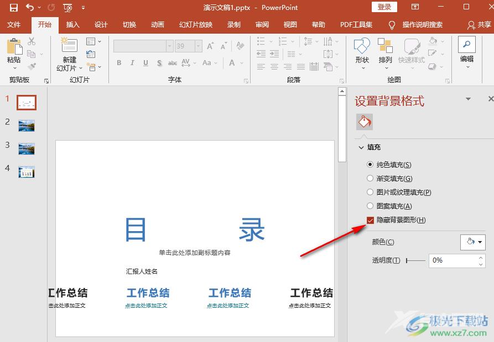Open the font color dropdown arrow

(x=242, y=63)
